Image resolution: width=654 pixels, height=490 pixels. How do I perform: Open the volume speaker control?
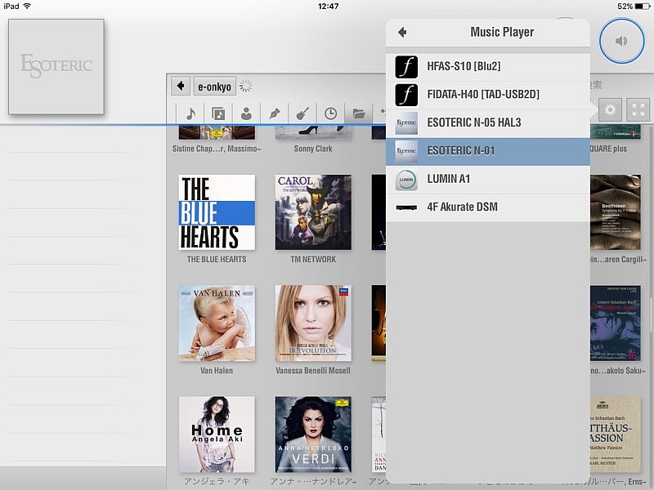coord(621,41)
